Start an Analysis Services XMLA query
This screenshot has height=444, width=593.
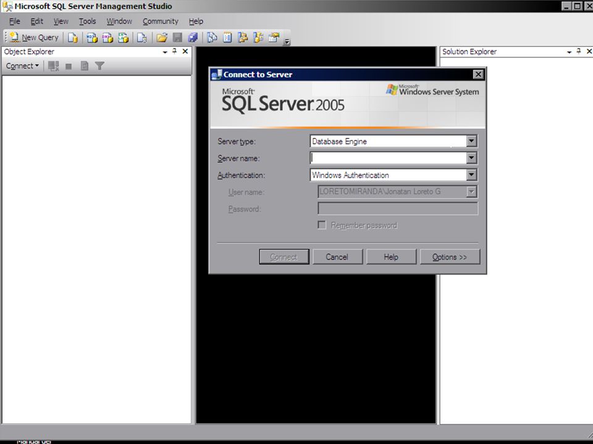[x=124, y=38]
